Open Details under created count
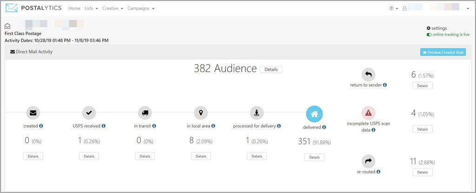Screen dimensions: 476x193 (x=33, y=156)
